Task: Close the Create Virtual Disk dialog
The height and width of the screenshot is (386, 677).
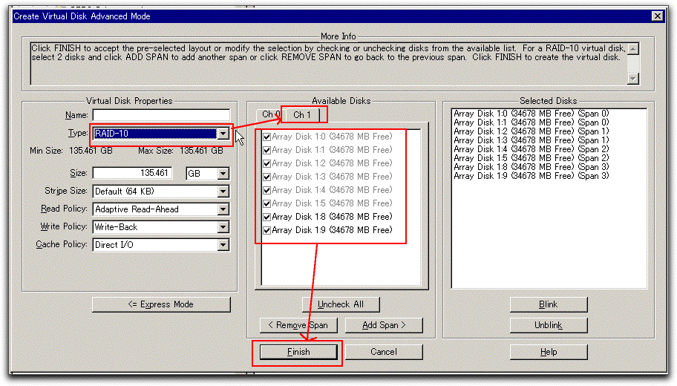Action: tap(657, 16)
